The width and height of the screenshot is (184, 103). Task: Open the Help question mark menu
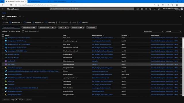pyautogui.click(x=154, y=9)
